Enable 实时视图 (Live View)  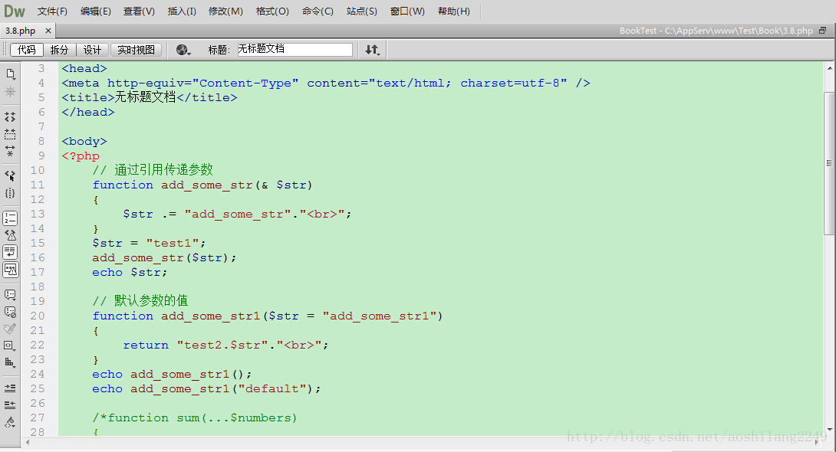click(136, 50)
